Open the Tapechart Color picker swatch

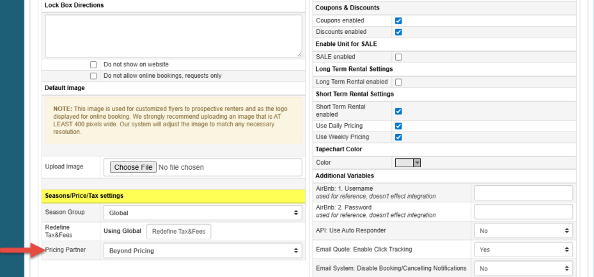coord(407,163)
